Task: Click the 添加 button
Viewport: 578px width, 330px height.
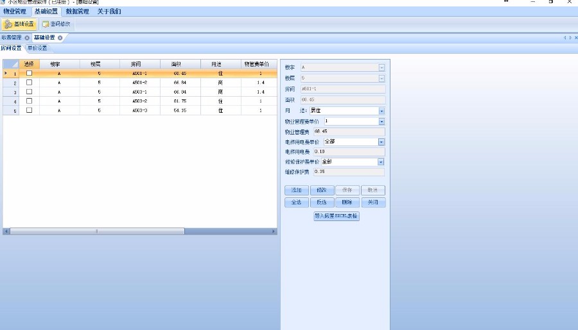Action: click(297, 190)
